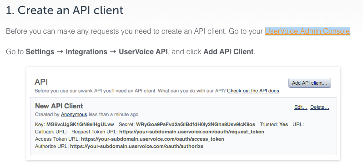Click the bold UserVoice API text
Screen dimensions: 363x168
(143, 51)
